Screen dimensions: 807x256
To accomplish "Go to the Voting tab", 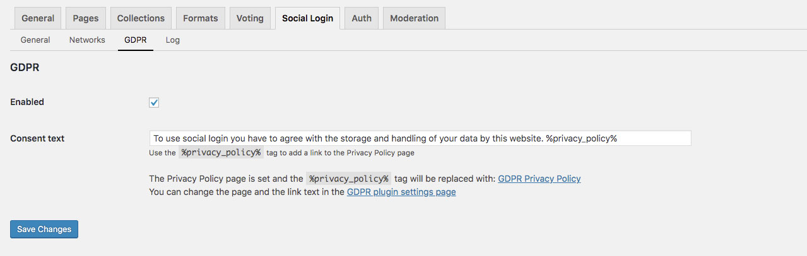I will click(250, 18).
